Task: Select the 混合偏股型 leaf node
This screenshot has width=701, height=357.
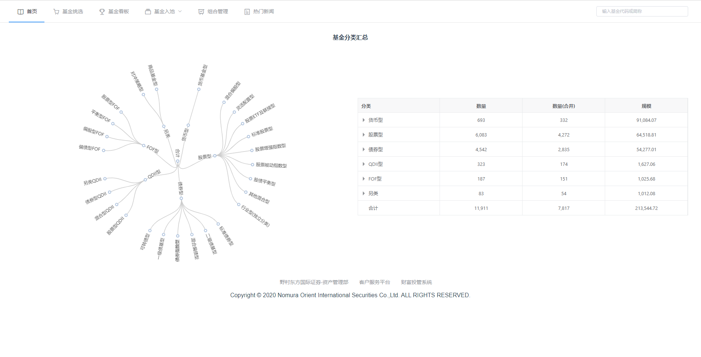Action: click(x=224, y=102)
